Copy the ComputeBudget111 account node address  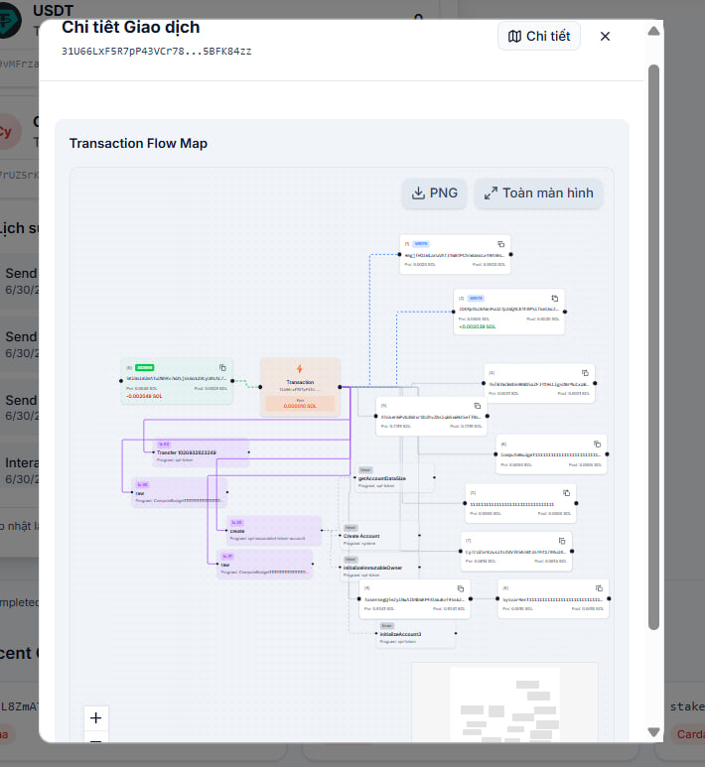click(x=598, y=444)
